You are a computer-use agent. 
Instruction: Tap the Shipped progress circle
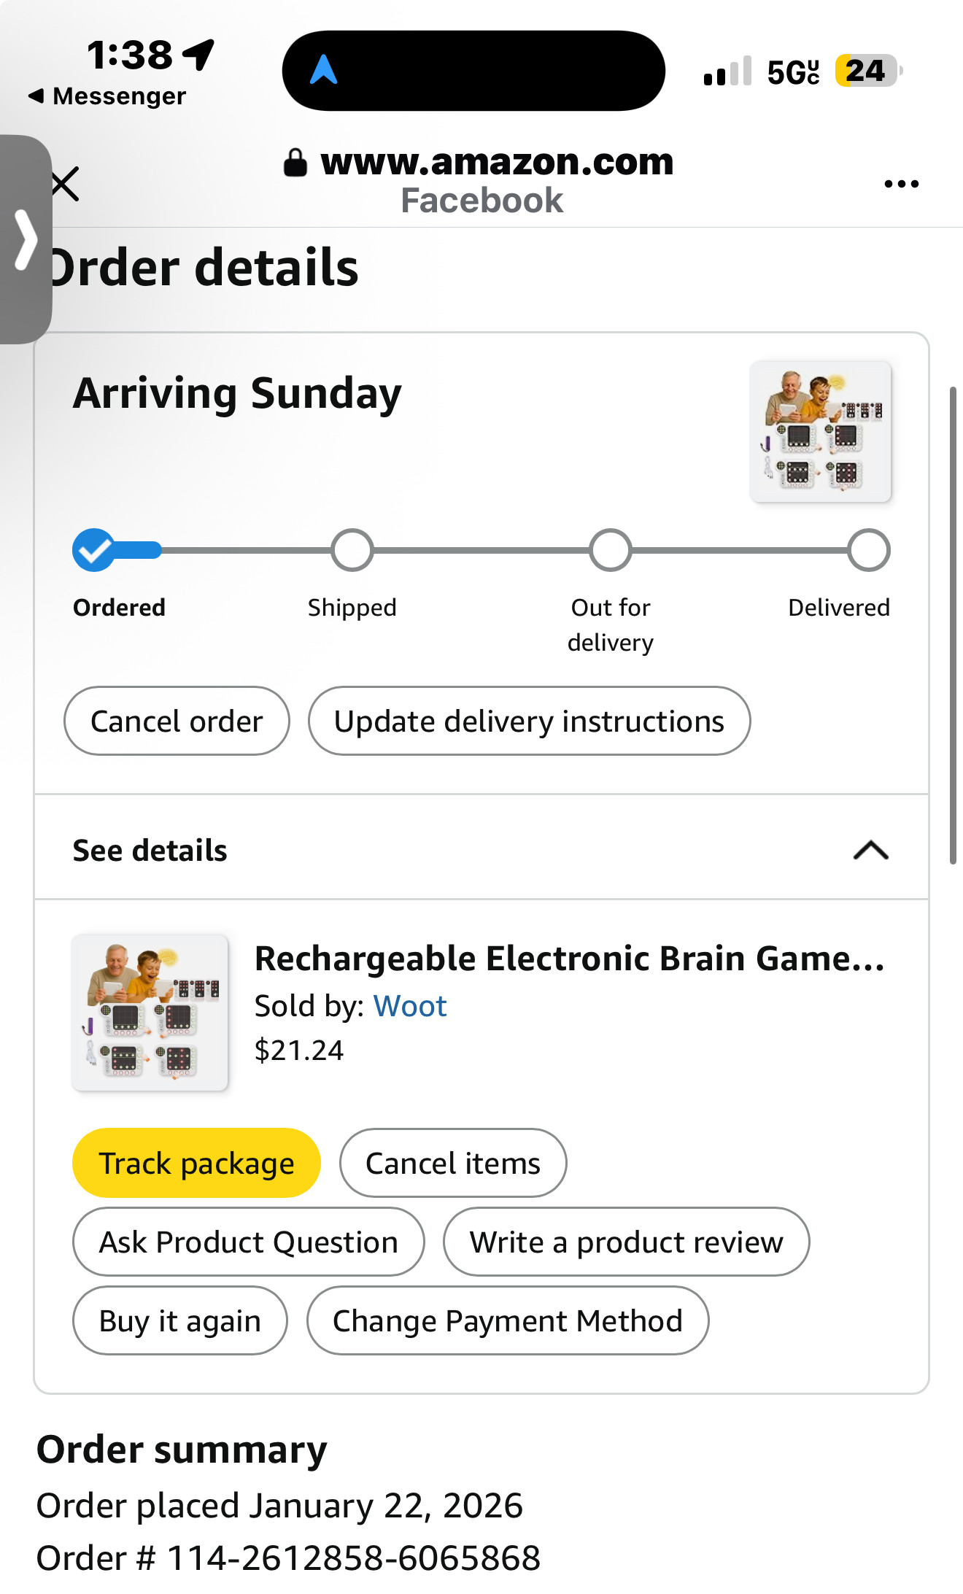[352, 550]
